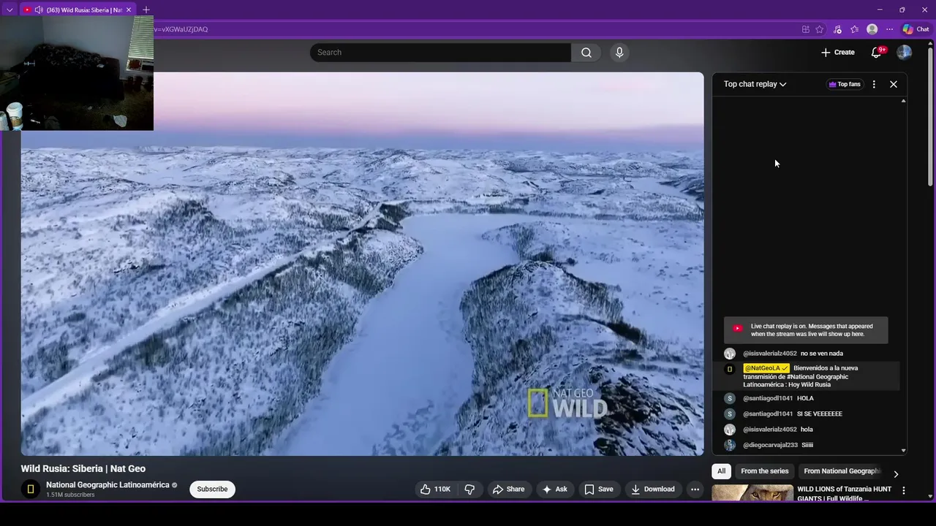Show more filter chips with the right arrow
The height and width of the screenshot is (526, 936).
point(896,473)
